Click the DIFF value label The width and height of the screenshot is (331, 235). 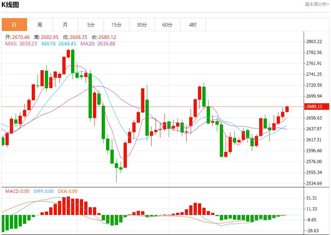[x=43, y=191]
